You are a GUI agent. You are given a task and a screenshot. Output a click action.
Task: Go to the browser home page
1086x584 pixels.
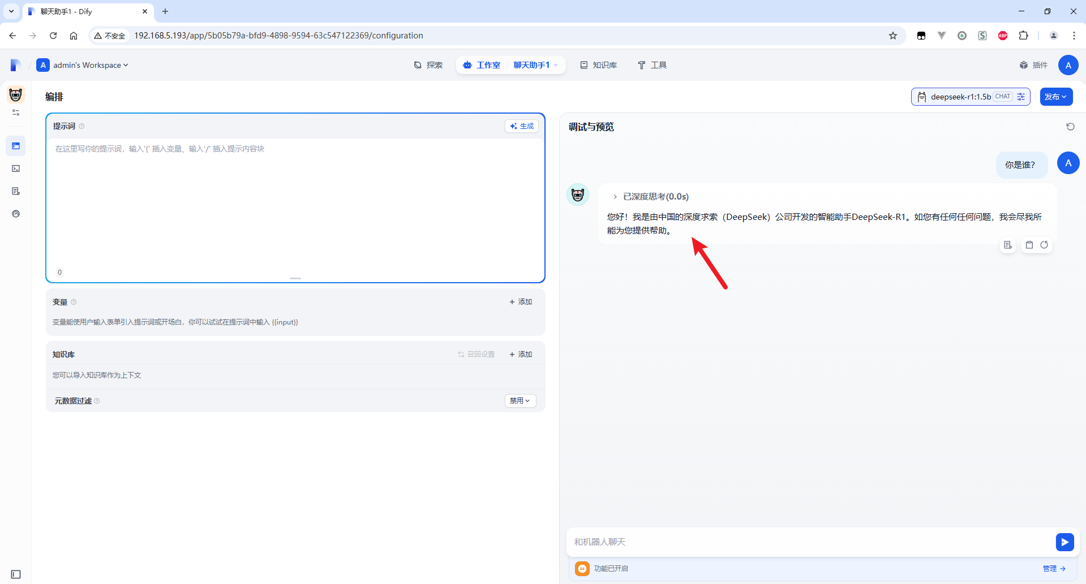(x=74, y=36)
